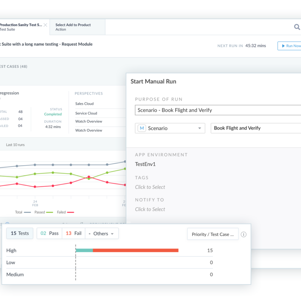The height and width of the screenshot is (301, 301).
Task: Click Tags Click to Select link
Action: point(150,187)
